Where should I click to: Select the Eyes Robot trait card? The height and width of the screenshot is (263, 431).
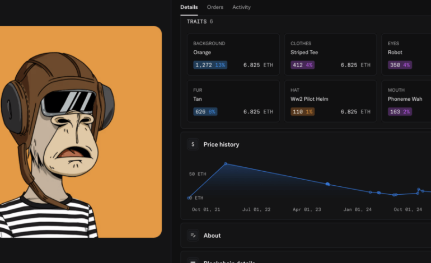[409, 54]
